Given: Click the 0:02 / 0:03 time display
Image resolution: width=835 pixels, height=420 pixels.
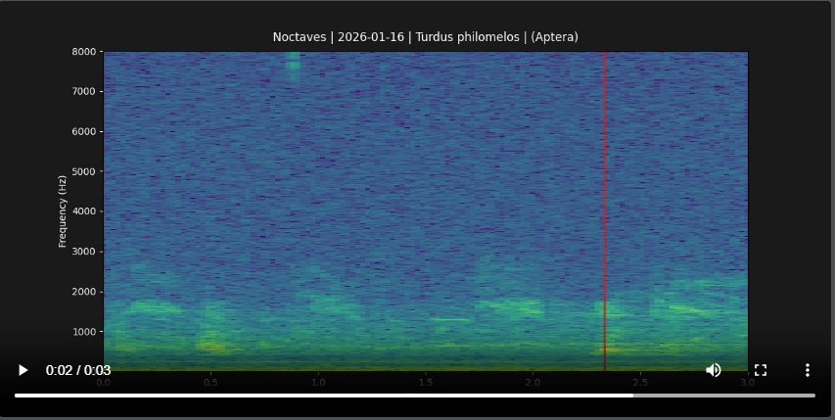Looking at the screenshot, I should [78, 370].
